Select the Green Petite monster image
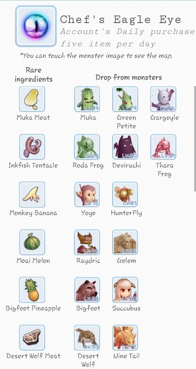The image size is (196, 369). click(x=125, y=99)
